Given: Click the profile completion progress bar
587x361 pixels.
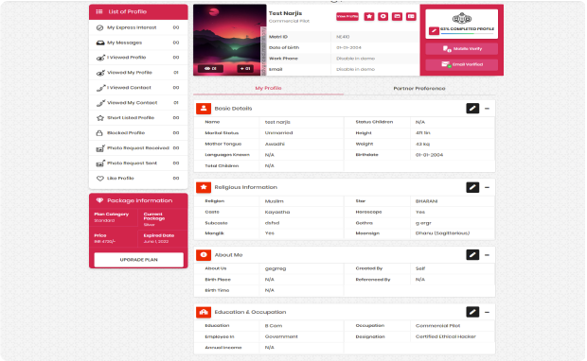Looking at the screenshot, I should pos(467,34).
